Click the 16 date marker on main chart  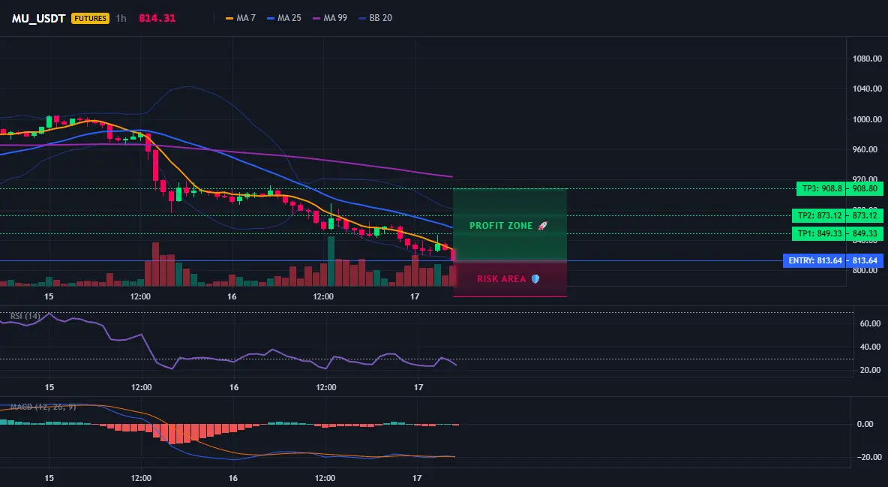coord(232,296)
